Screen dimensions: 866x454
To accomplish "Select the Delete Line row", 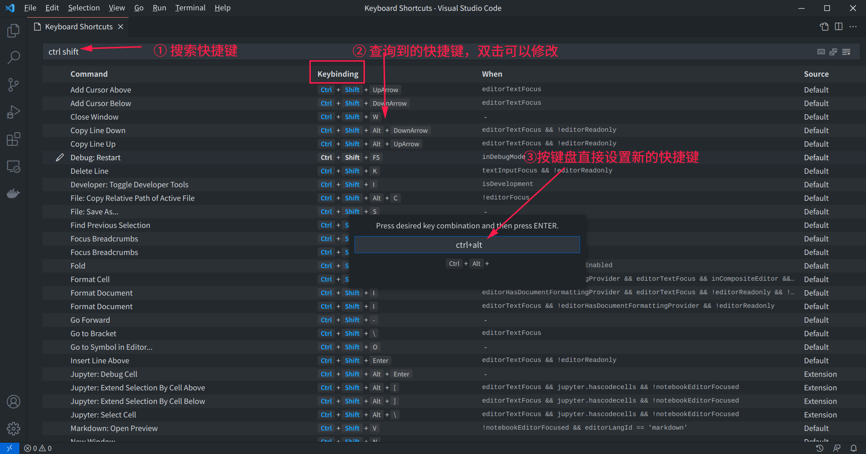I will [451, 171].
